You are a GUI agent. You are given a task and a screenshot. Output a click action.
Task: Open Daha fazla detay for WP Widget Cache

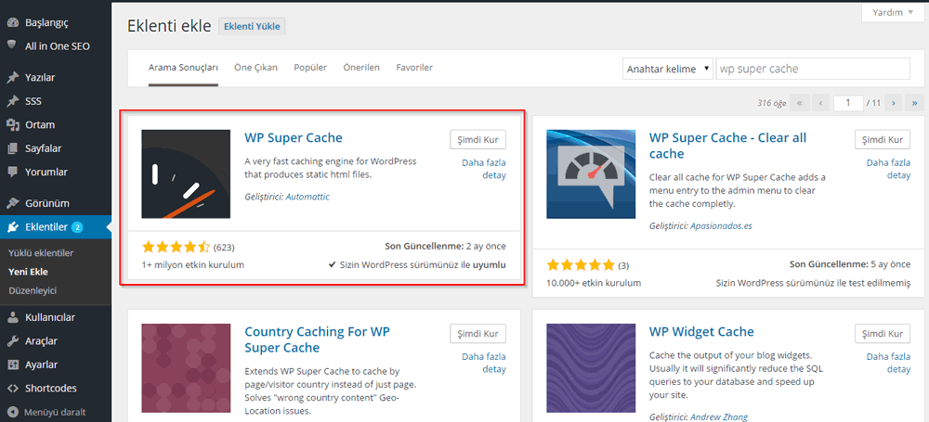[x=889, y=363]
